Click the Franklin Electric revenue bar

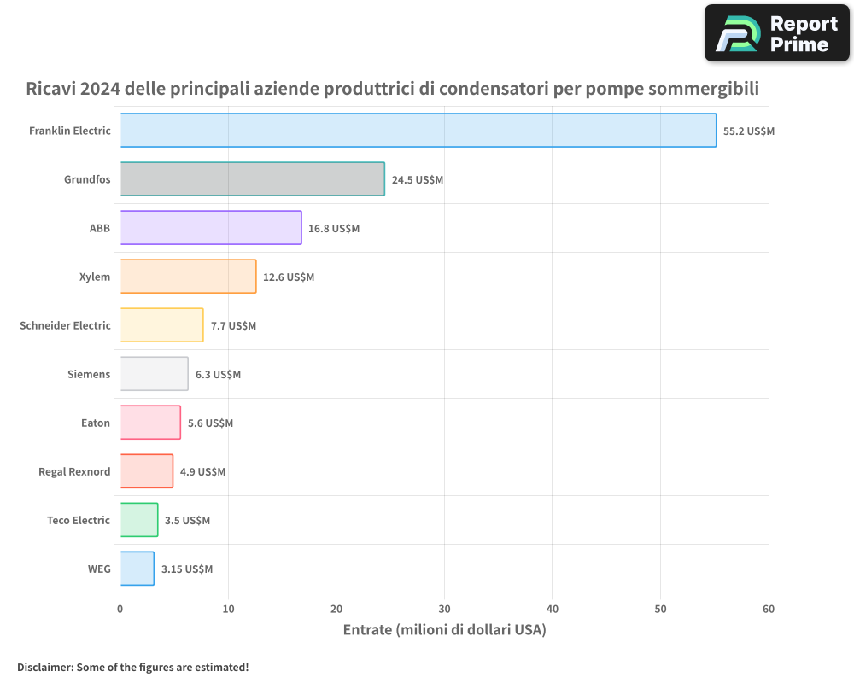pyautogui.click(x=418, y=131)
